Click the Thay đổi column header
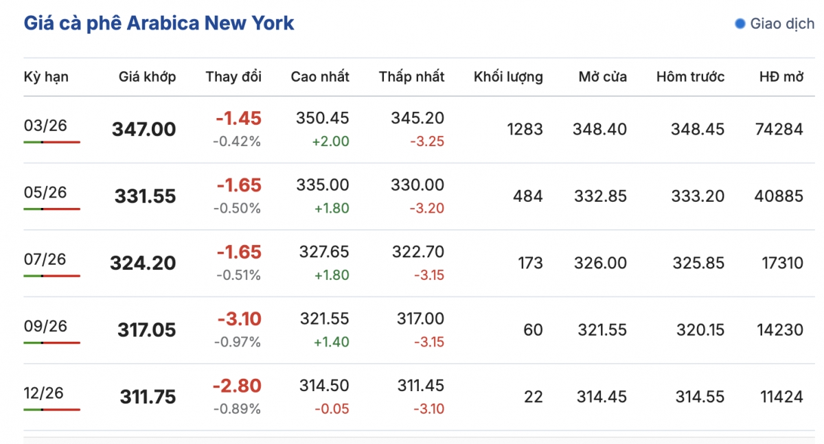 (233, 77)
